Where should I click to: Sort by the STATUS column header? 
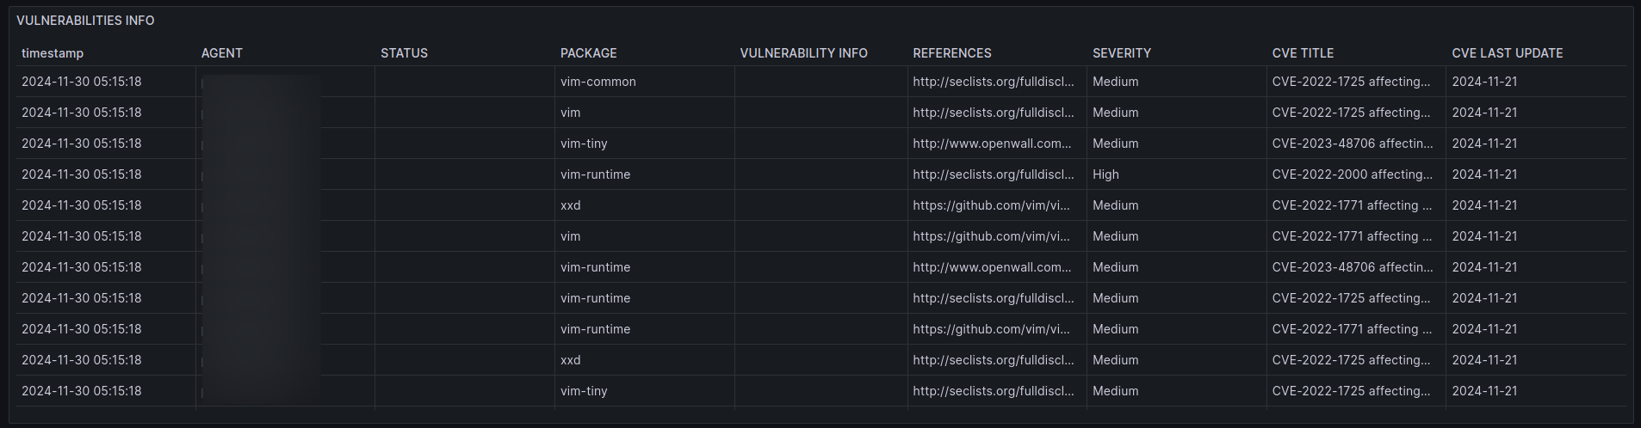(404, 53)
